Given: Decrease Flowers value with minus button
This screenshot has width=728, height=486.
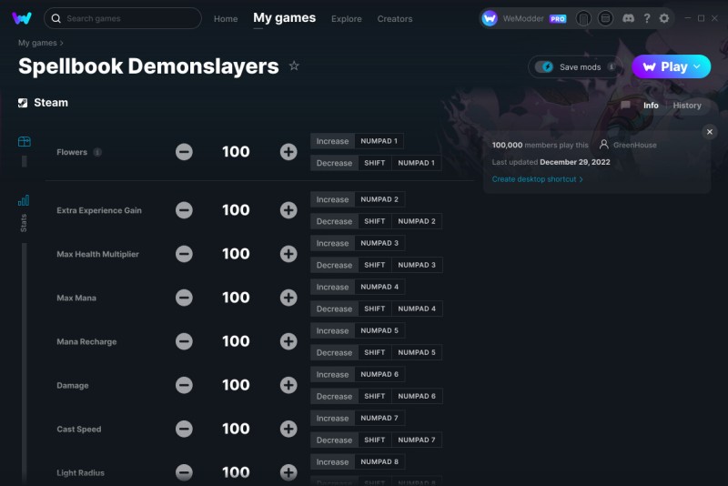Looking at the screenshot, I should click(x=184, y=152).
